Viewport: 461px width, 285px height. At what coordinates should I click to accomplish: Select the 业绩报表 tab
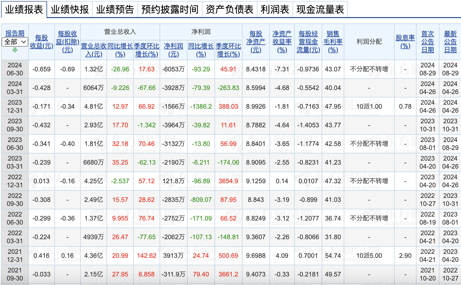24,10
